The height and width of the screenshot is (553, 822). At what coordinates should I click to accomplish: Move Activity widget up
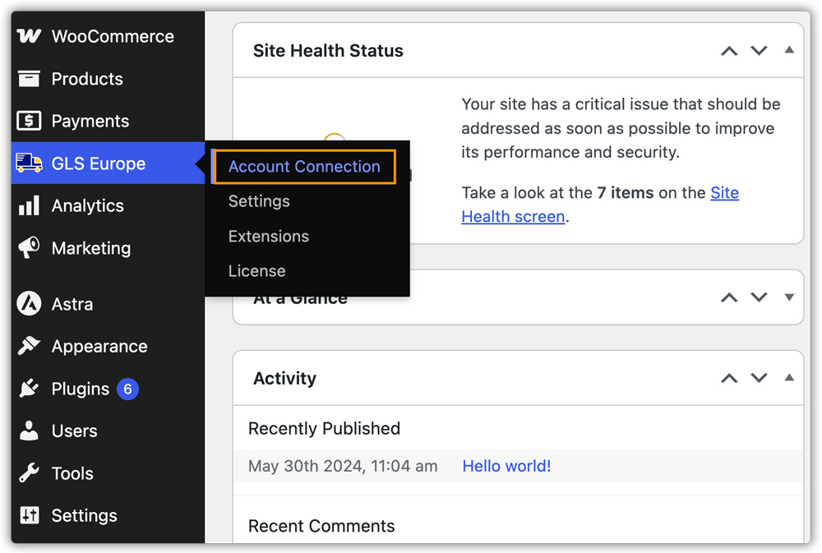[729, 378]
